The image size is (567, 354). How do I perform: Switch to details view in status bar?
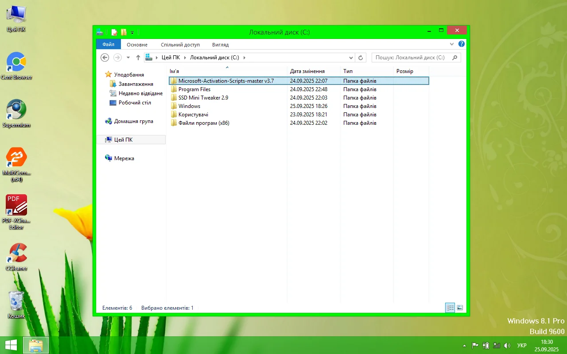tap(450, 308)
